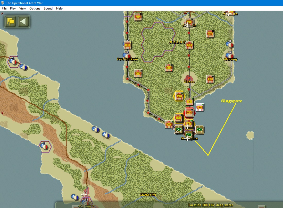Select the regiment rated 1-2
Viewport: 283px width, 208px height.
point(138,73)
